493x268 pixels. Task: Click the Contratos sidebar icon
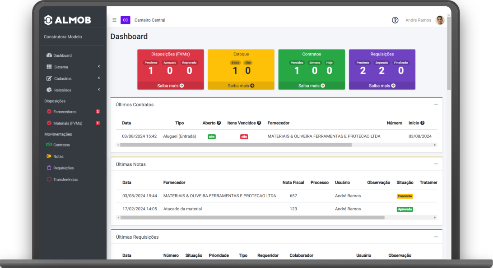pyautogui.click(x=49, y=145)
